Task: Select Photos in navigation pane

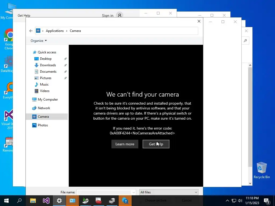Action: tap(43, 125)
